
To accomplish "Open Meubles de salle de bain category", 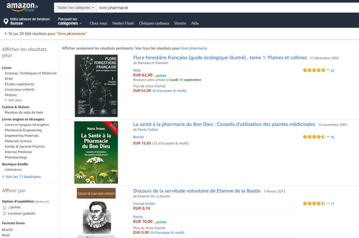I will coord(24,112).
